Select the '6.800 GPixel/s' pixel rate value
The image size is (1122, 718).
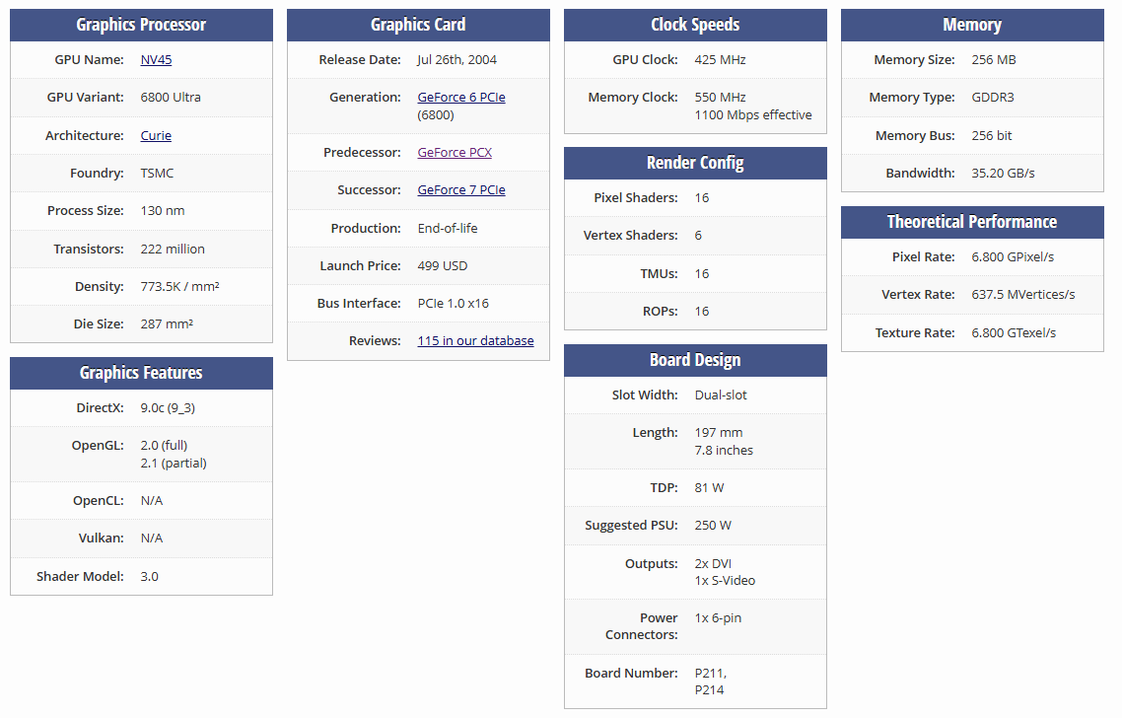1014,257
